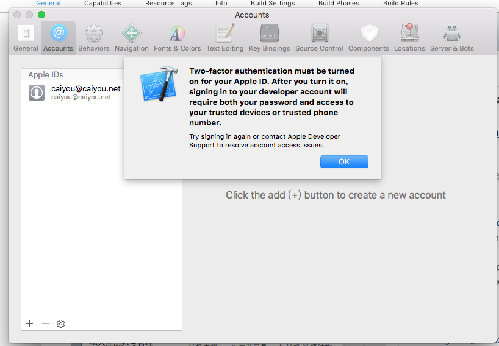The width and height of the screenshot is (499, 346).
Task: Open Locations preferences pane
Action: pyautogui.click(x=409, y=38)
